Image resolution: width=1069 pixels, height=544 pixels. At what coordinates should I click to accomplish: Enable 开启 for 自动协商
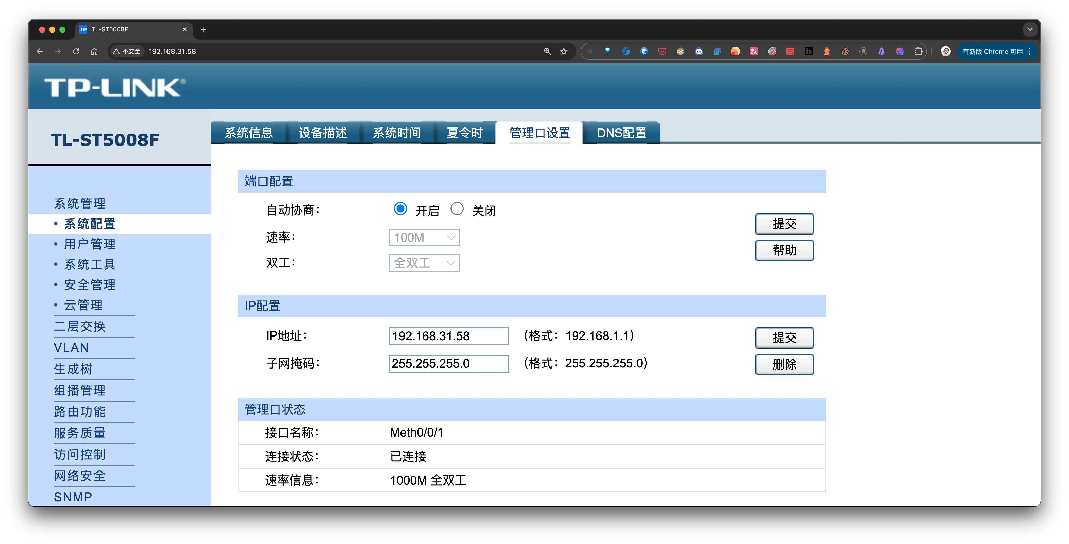[x=400, y=209]
